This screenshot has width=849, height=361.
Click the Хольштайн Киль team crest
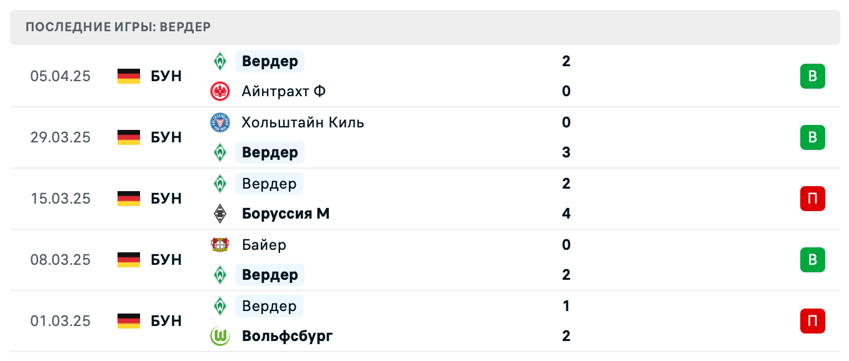coord(220,122)
